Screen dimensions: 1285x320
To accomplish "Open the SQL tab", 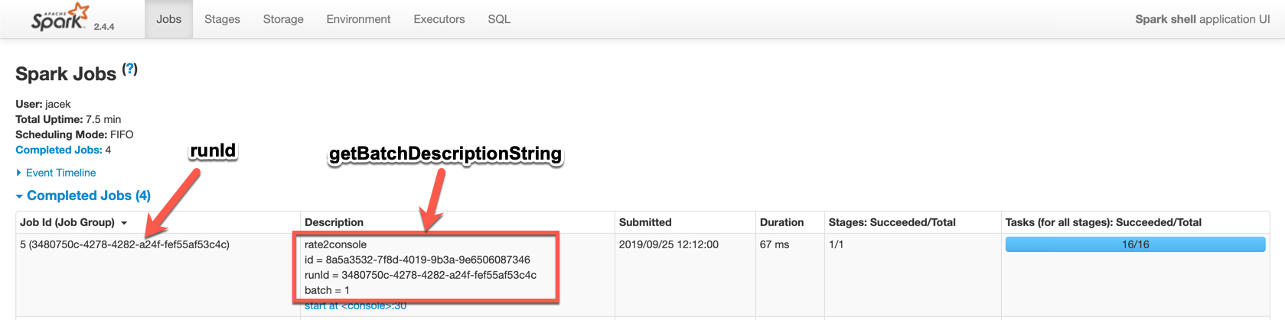I will (499, 19).
